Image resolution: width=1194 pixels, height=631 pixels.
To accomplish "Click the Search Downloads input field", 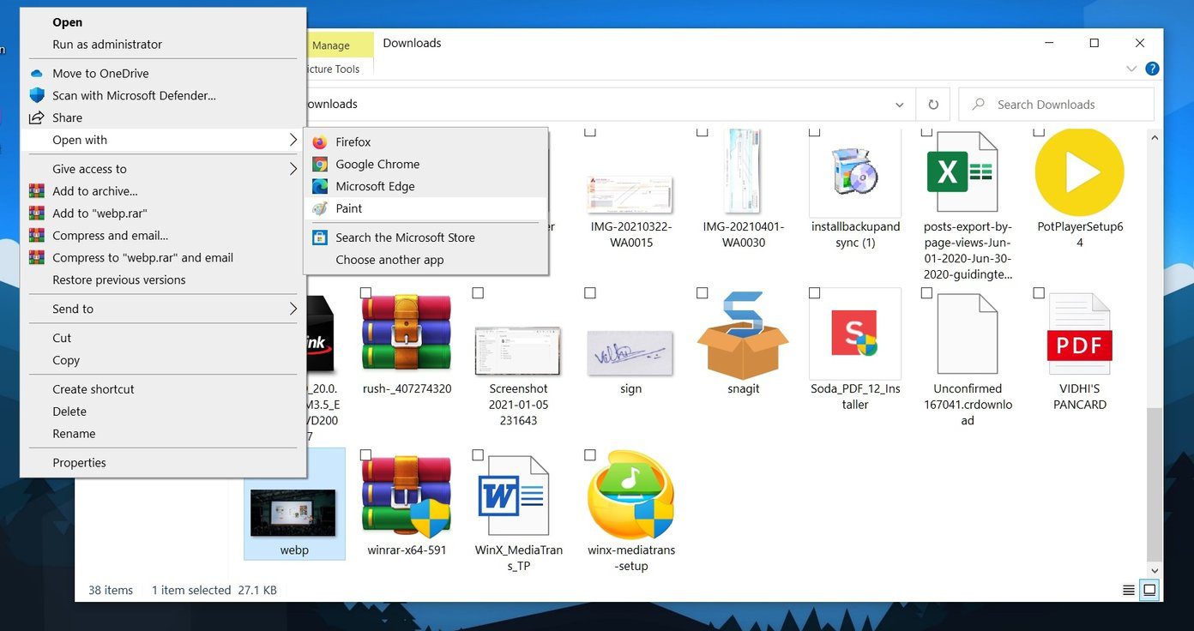I will point(1056,105).
